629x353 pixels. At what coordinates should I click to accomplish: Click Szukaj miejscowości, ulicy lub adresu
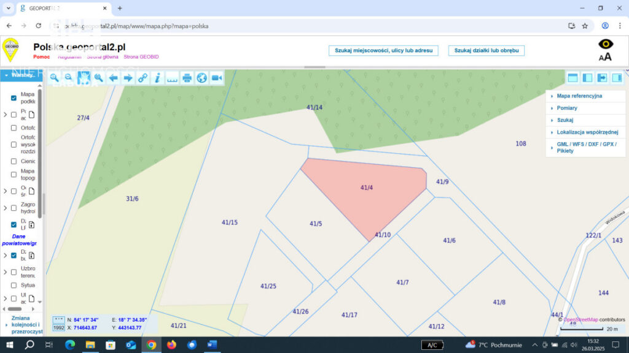pos(383,50)
